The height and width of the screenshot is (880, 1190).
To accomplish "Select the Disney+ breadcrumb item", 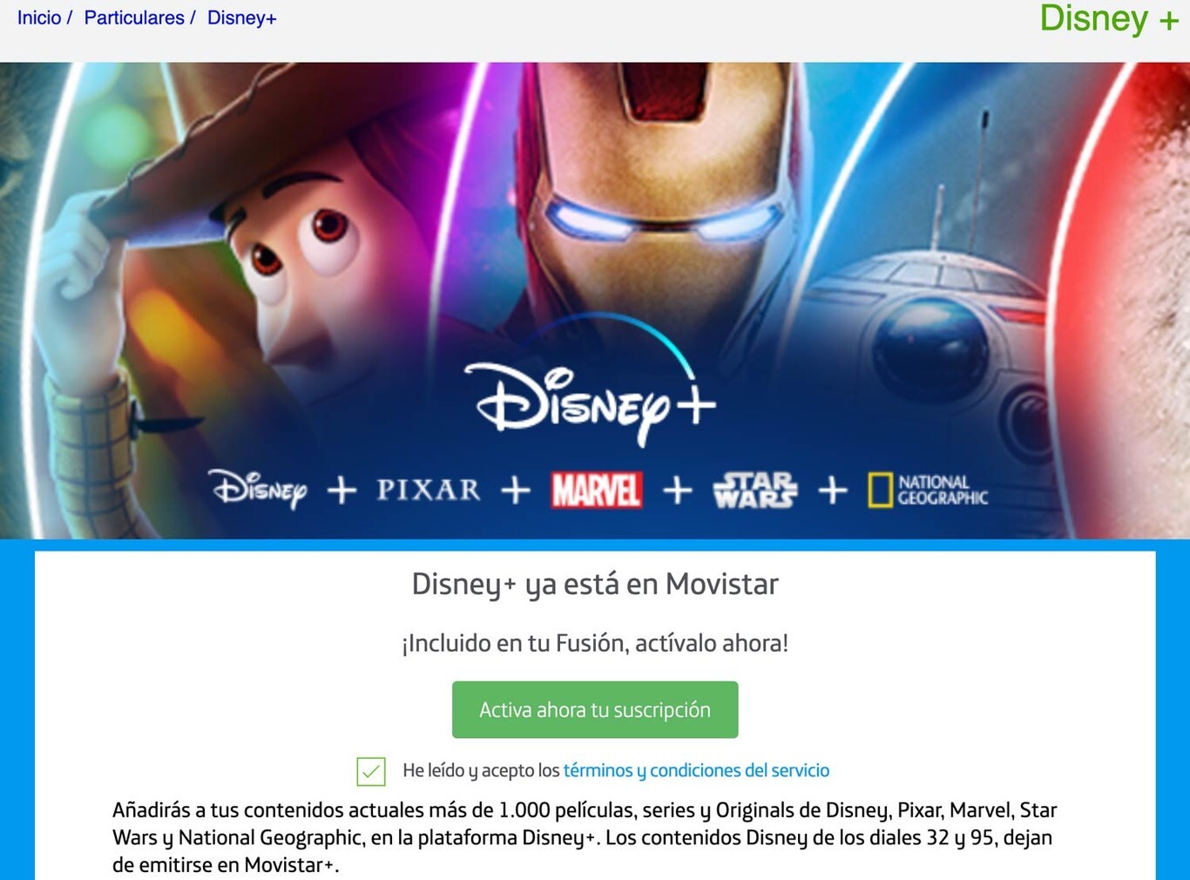I will pyautogui.click(x=241, y=18).
